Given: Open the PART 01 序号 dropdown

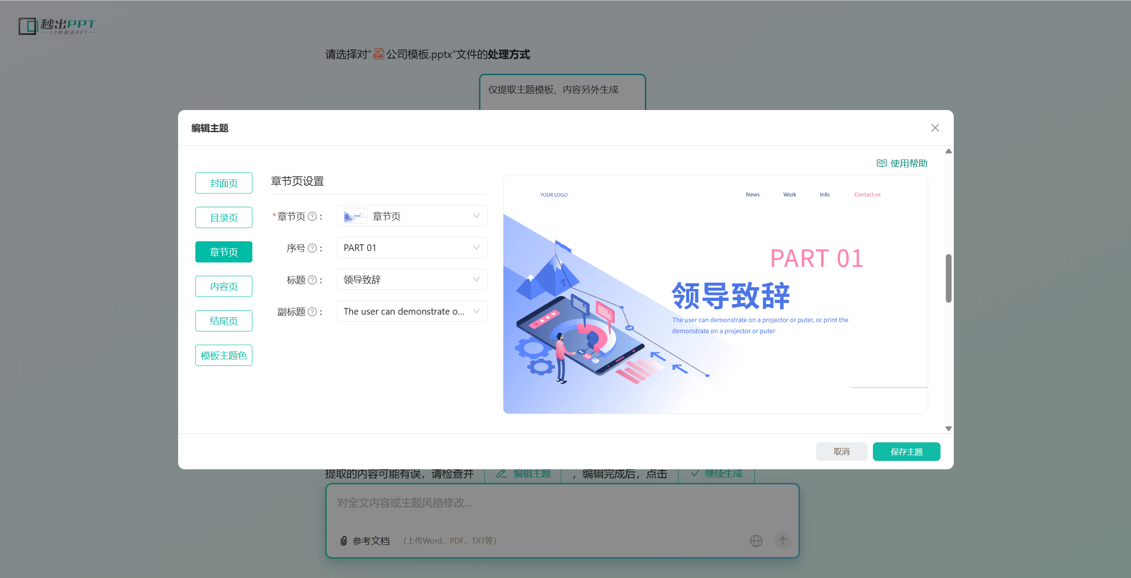Looking at the screenshot, I should pyautogui.click(x=411, y=248).
